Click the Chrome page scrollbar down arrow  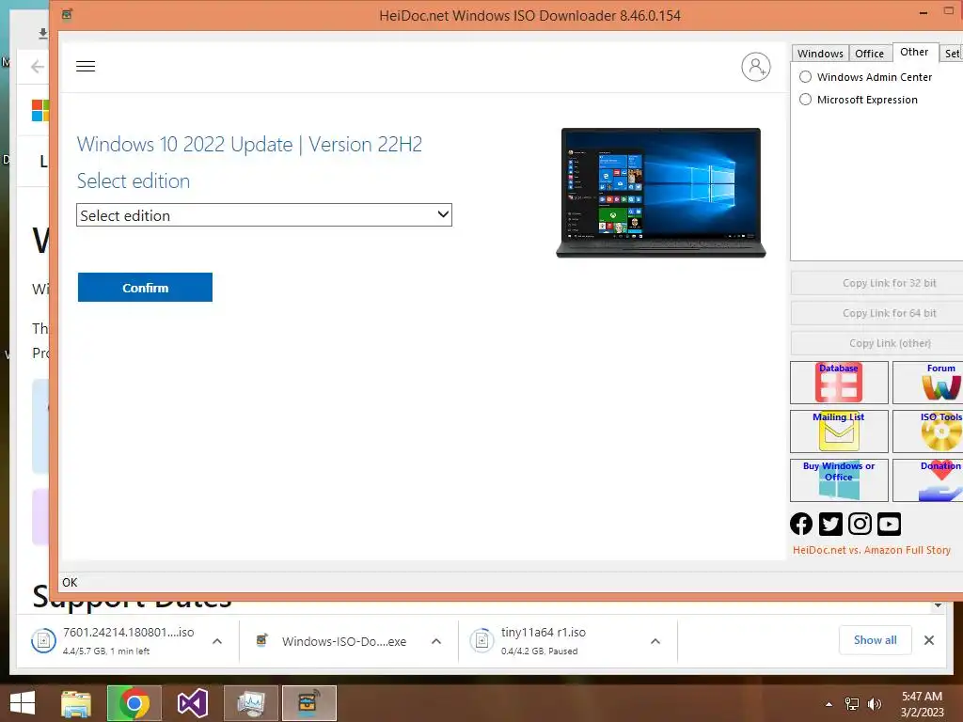938,605
